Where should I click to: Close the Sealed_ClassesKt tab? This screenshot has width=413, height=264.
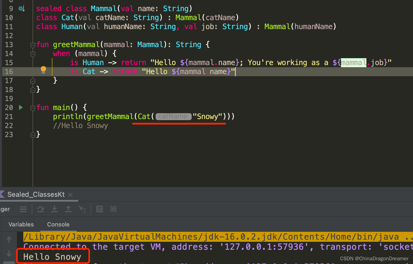(x=70, y=195)
